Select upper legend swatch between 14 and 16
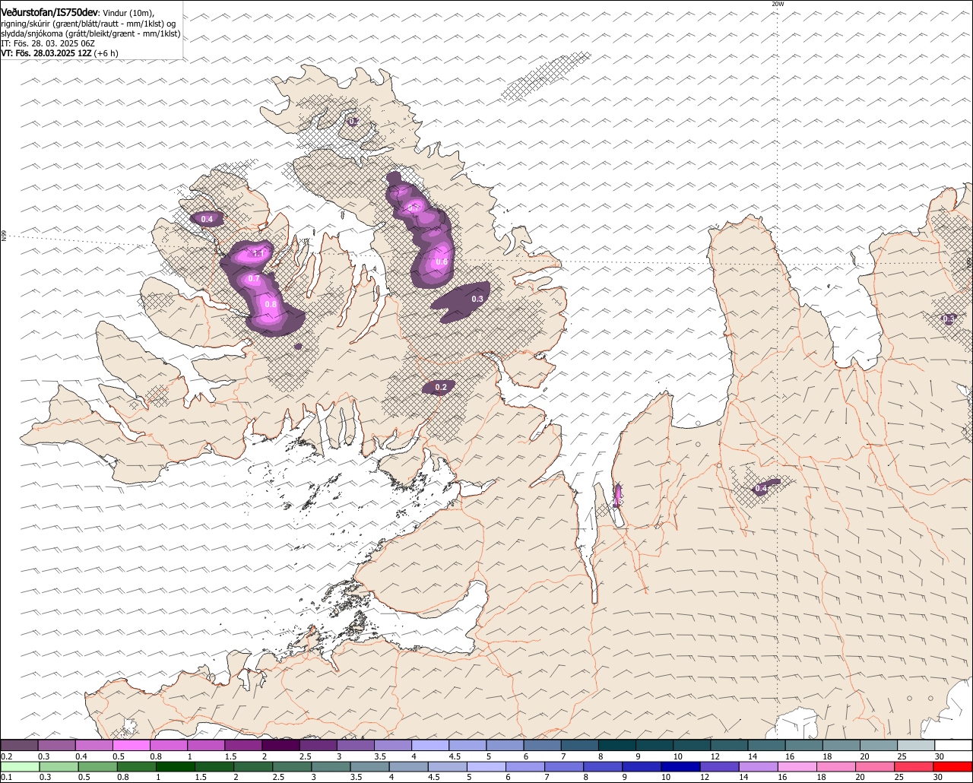This screenshot has height=783, width=973. click(x=767, y=745)
